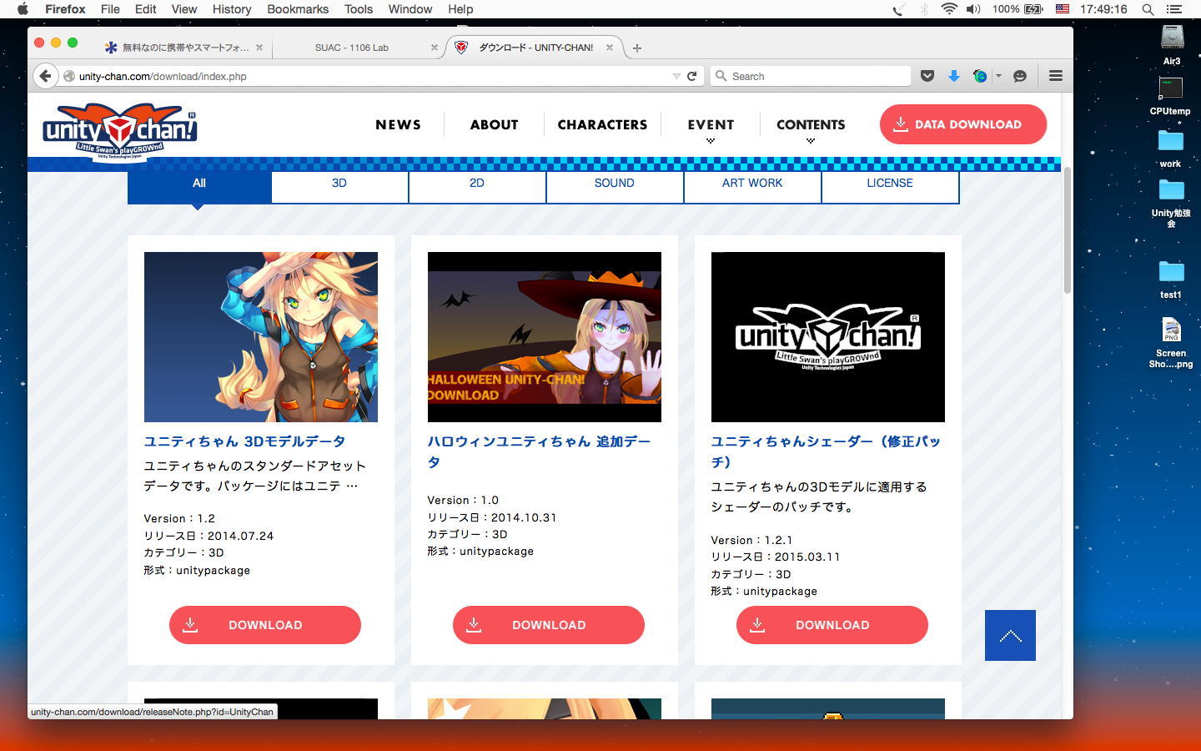Image resolution: width=1201 pixels, height=751 pixels.
Task: Focus the browser Search field
Action: (x=811, y=76)
